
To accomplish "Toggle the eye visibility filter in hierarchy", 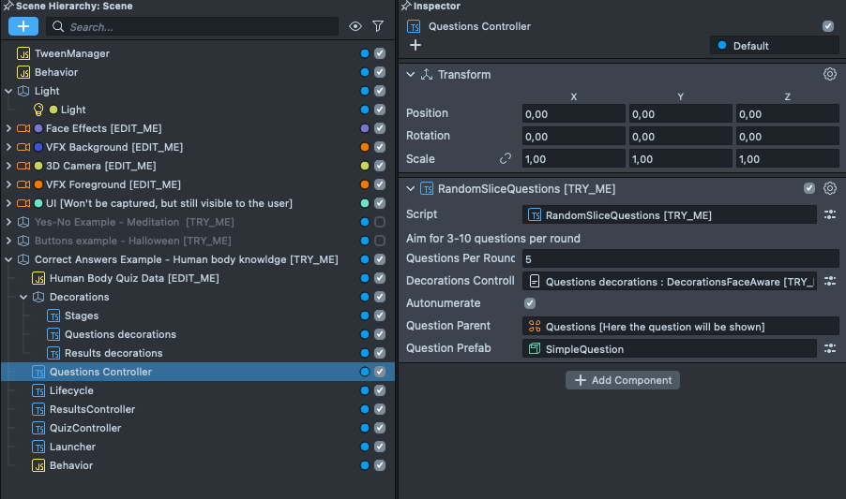I will pyautogui.click(x=355, y=27).
